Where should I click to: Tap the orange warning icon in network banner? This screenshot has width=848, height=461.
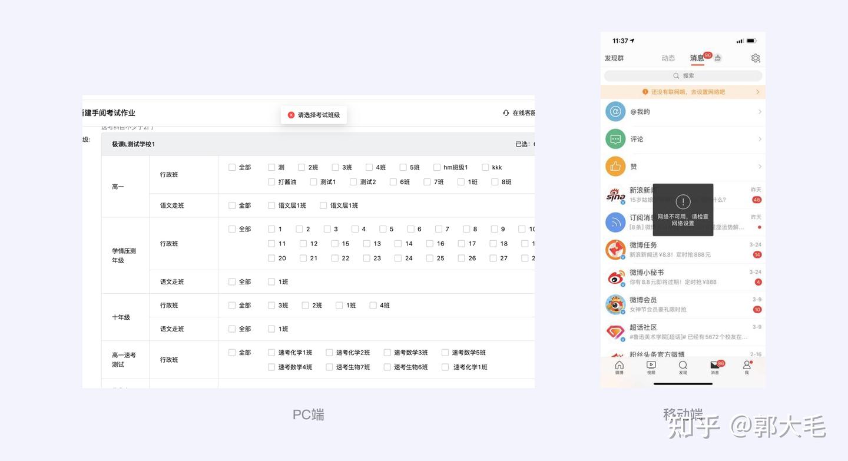(x=645, y=92)
